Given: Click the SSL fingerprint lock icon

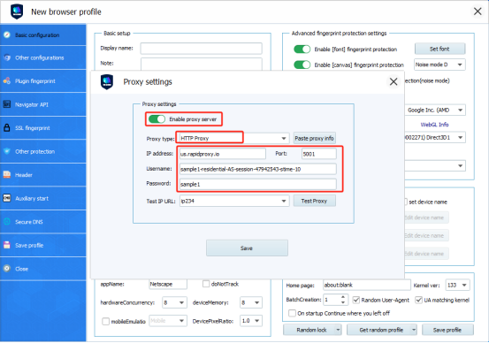Looking at the screenshot, I should pos(7,128).
